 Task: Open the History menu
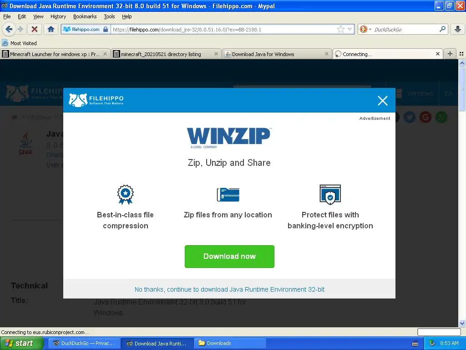click(x=58, y=16)
